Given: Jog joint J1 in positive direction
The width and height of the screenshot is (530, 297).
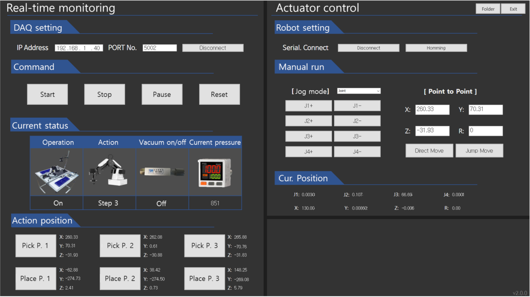Looking at the screenshot, I should pyautogui.click(x=309, y=106).
